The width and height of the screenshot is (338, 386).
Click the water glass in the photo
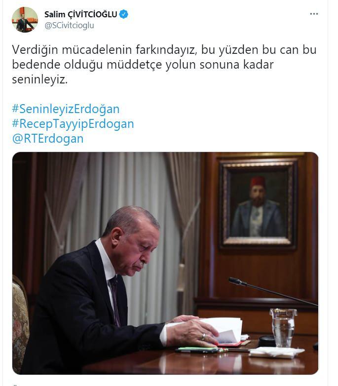[283, 327]
